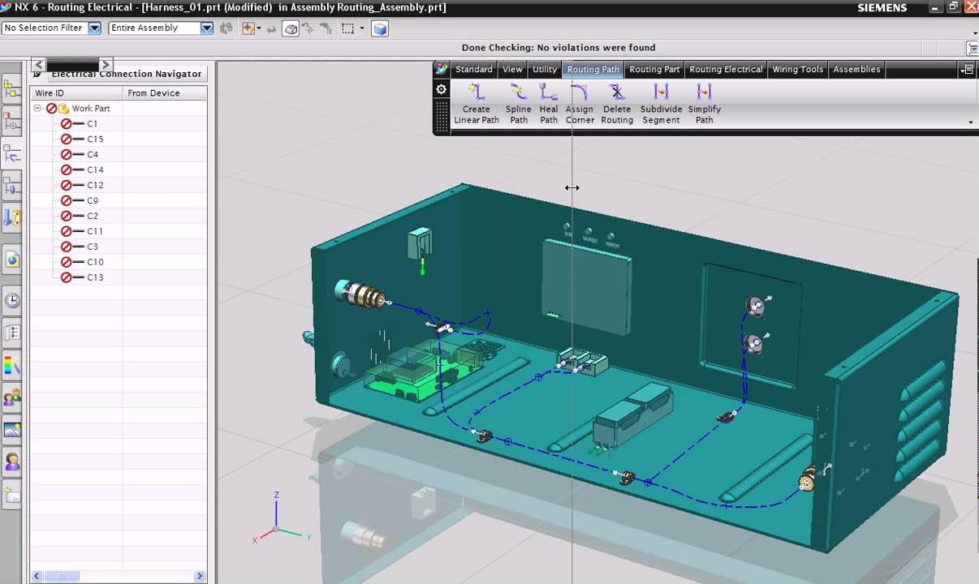The image size is (979, 584).
Task: Select the Subdivide Segment tool
Action: (x=661, y=104)
